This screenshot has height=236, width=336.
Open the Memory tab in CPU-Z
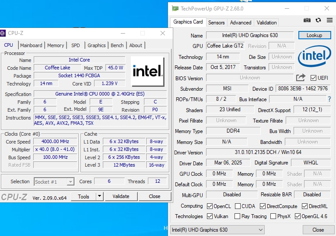coord(56,45)
